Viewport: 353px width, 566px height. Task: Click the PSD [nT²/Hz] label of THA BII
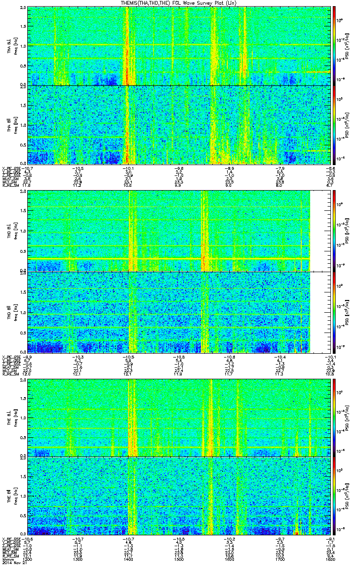point(347,125)
